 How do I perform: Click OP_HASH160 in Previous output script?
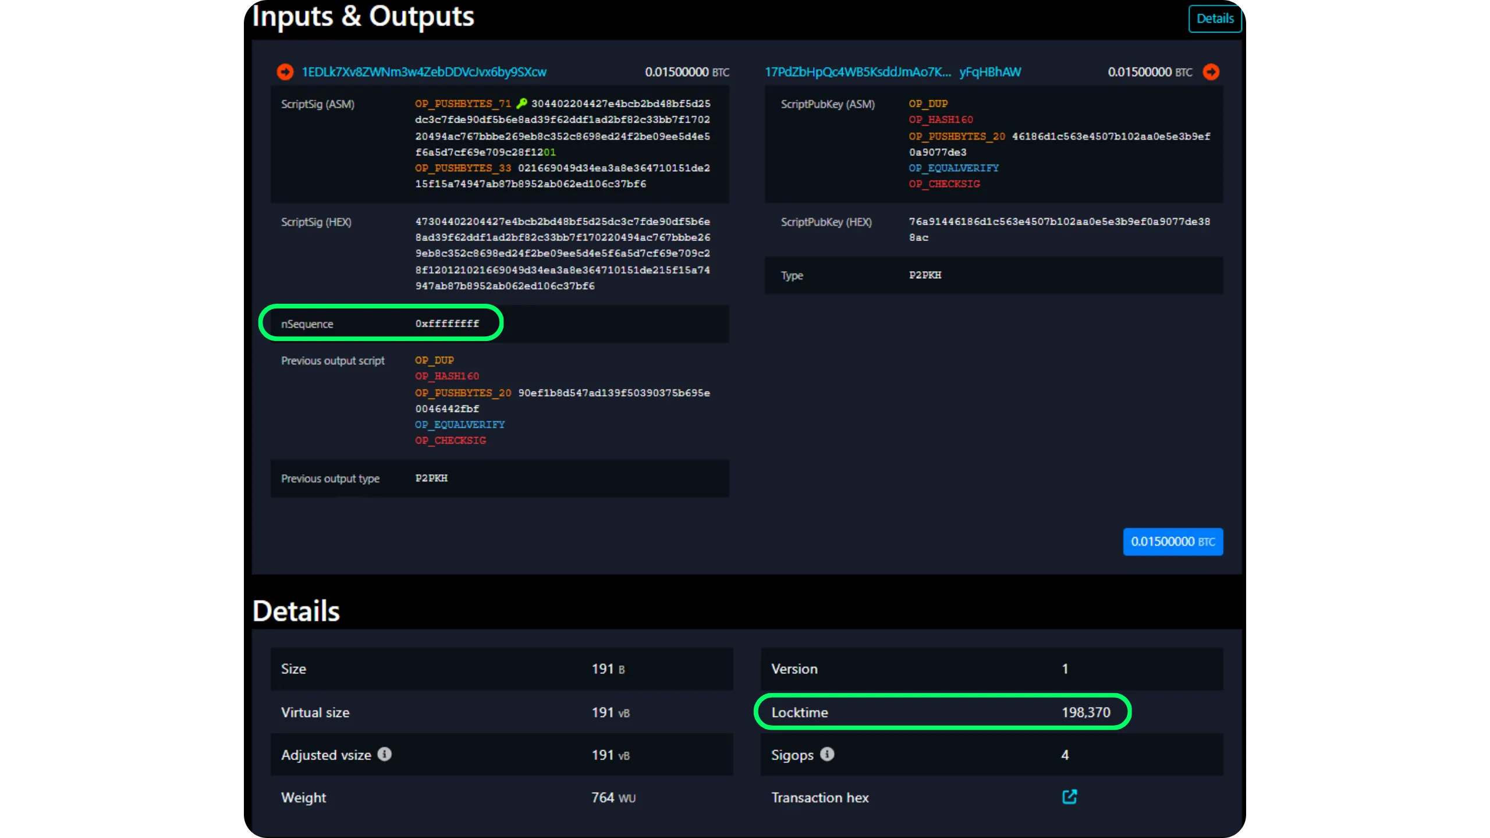coord(447,376)
